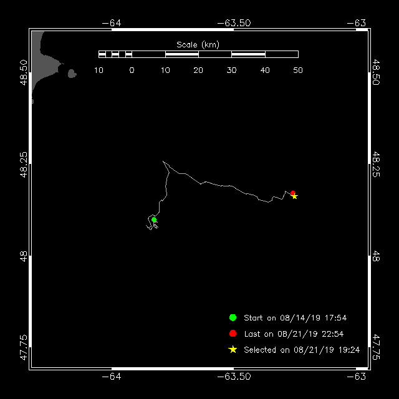The image size is (399, 399).
Task: Click the 50 label under the scale bar
Action: (x=298, y=70)
